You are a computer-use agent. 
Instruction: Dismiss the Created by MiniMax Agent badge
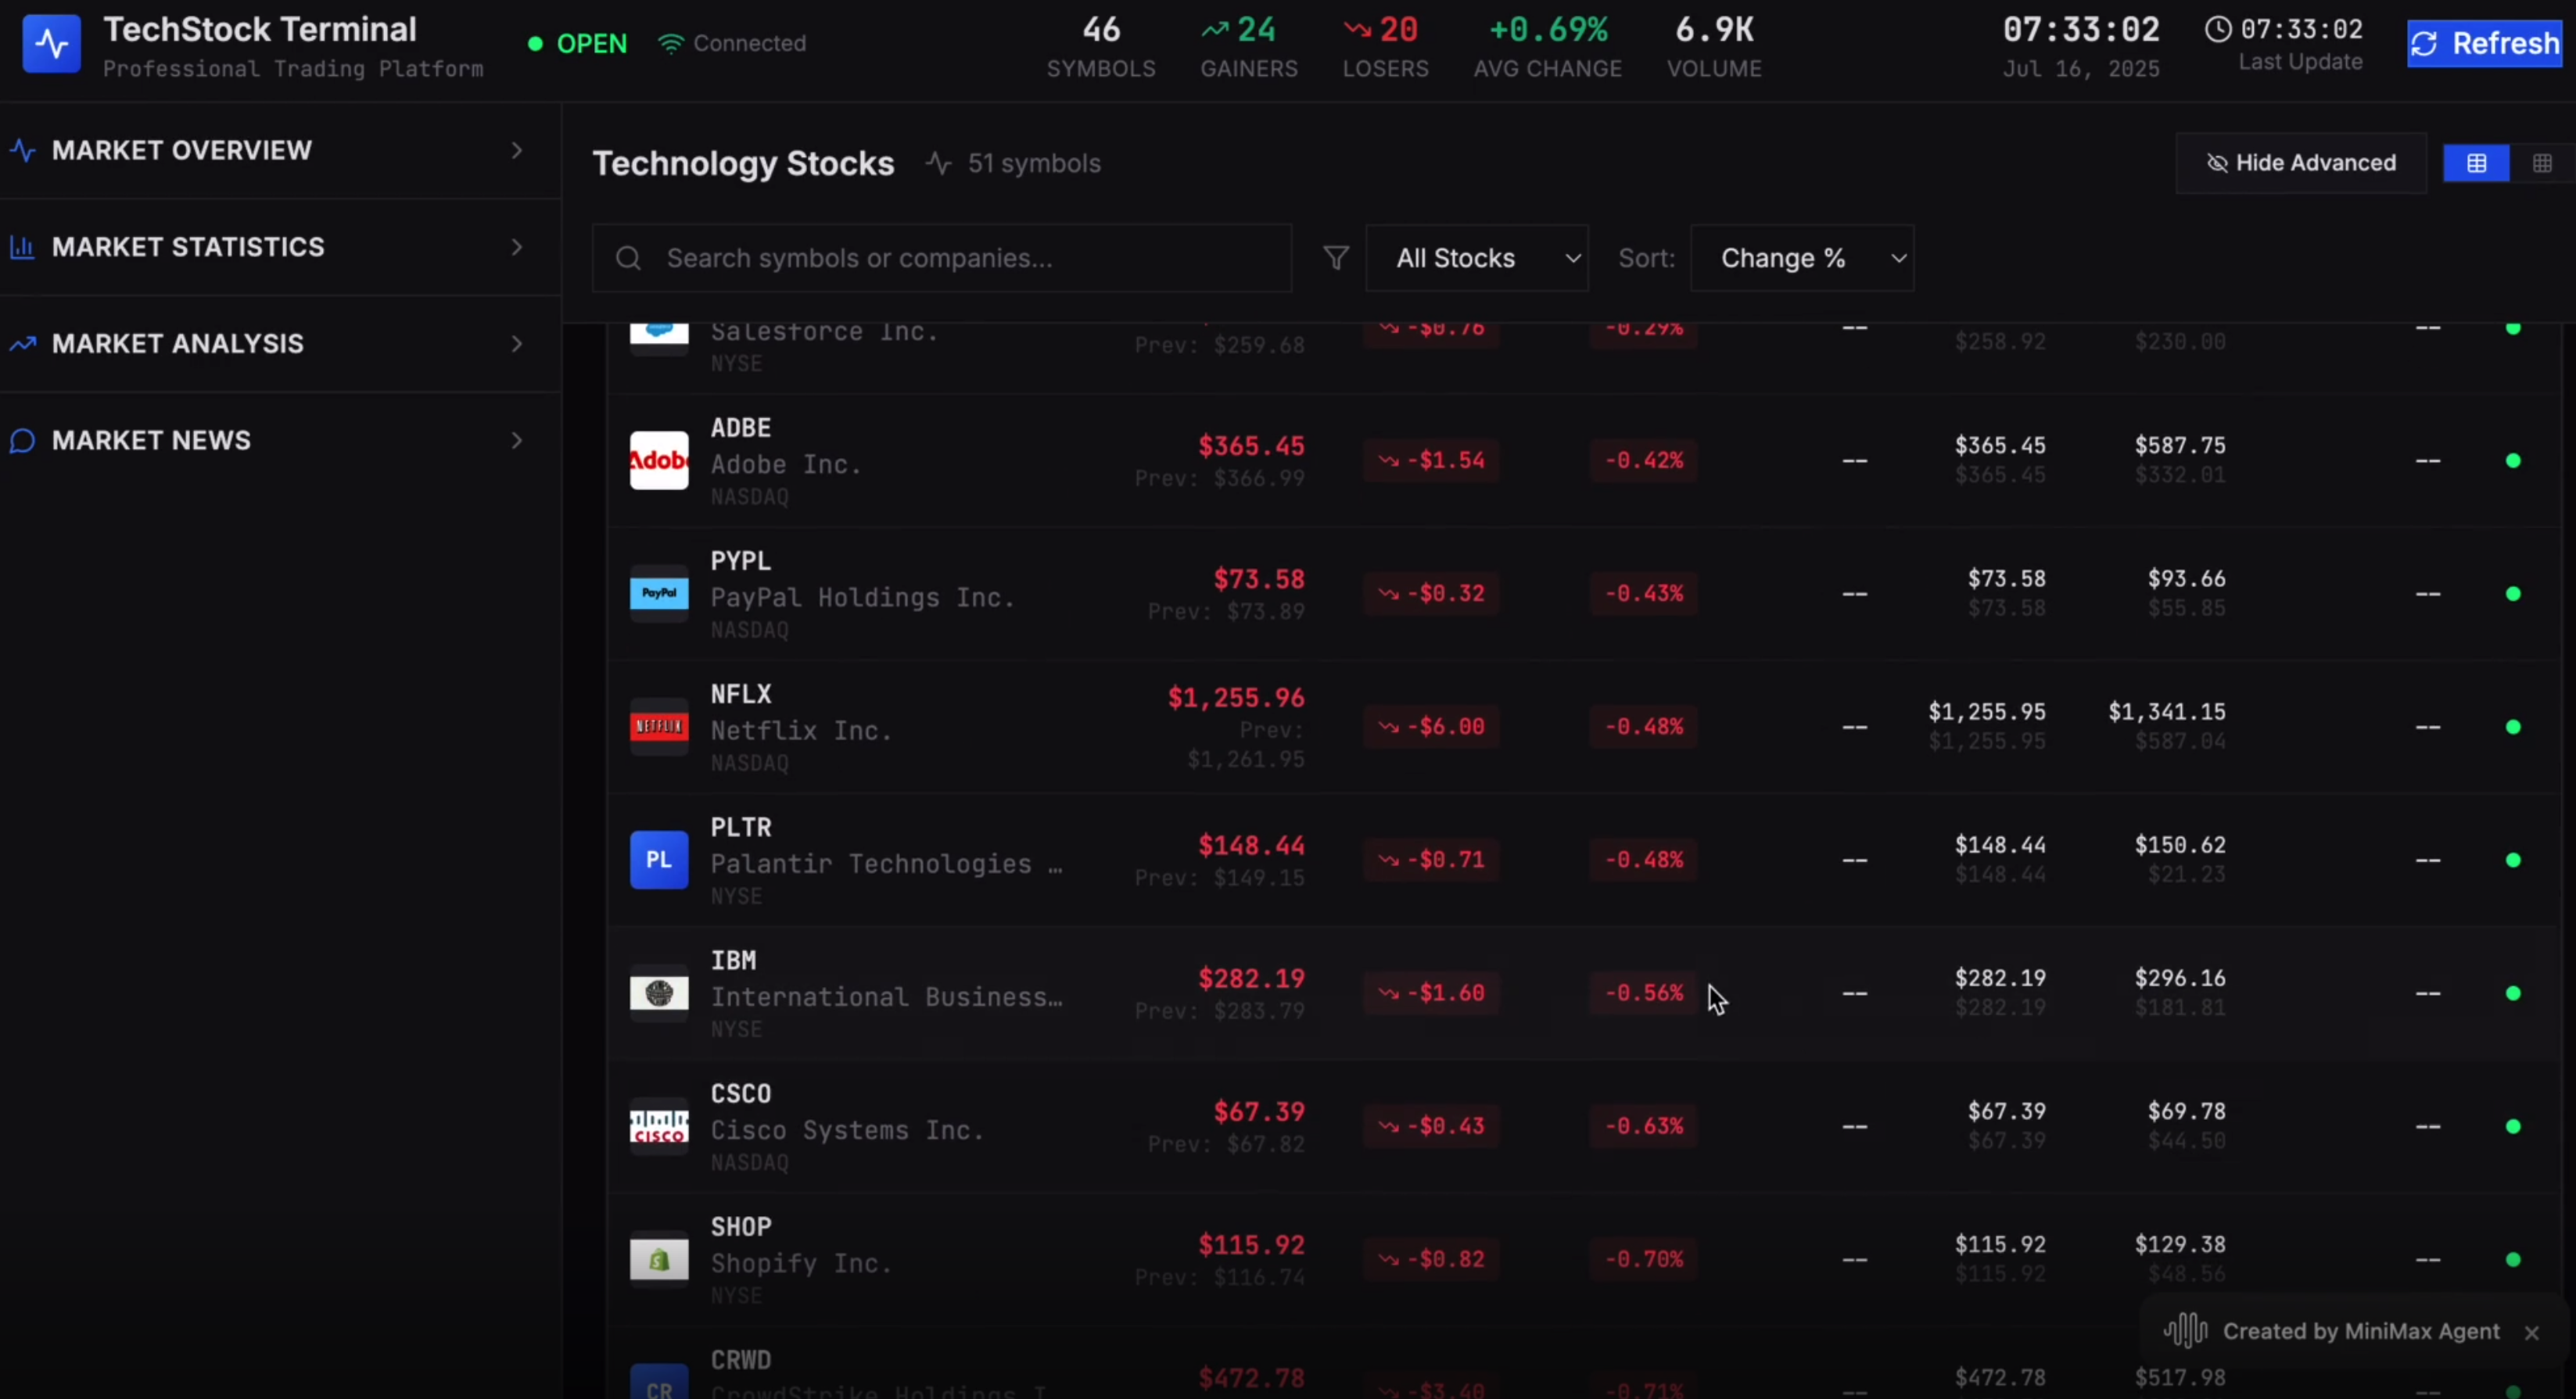2531,1332
